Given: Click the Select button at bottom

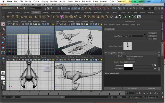Looking at the screenshot, I should [x=113, y=89].
